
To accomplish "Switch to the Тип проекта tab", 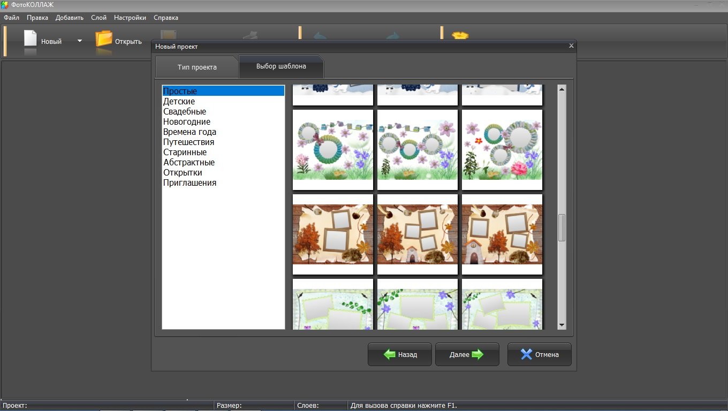I will (x=197, y=67).
